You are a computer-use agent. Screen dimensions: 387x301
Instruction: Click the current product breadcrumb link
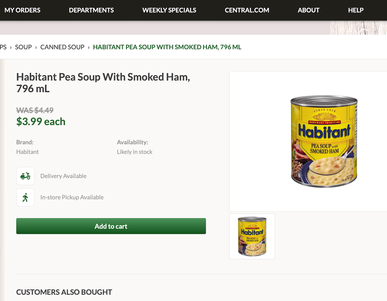coord(167,47)
